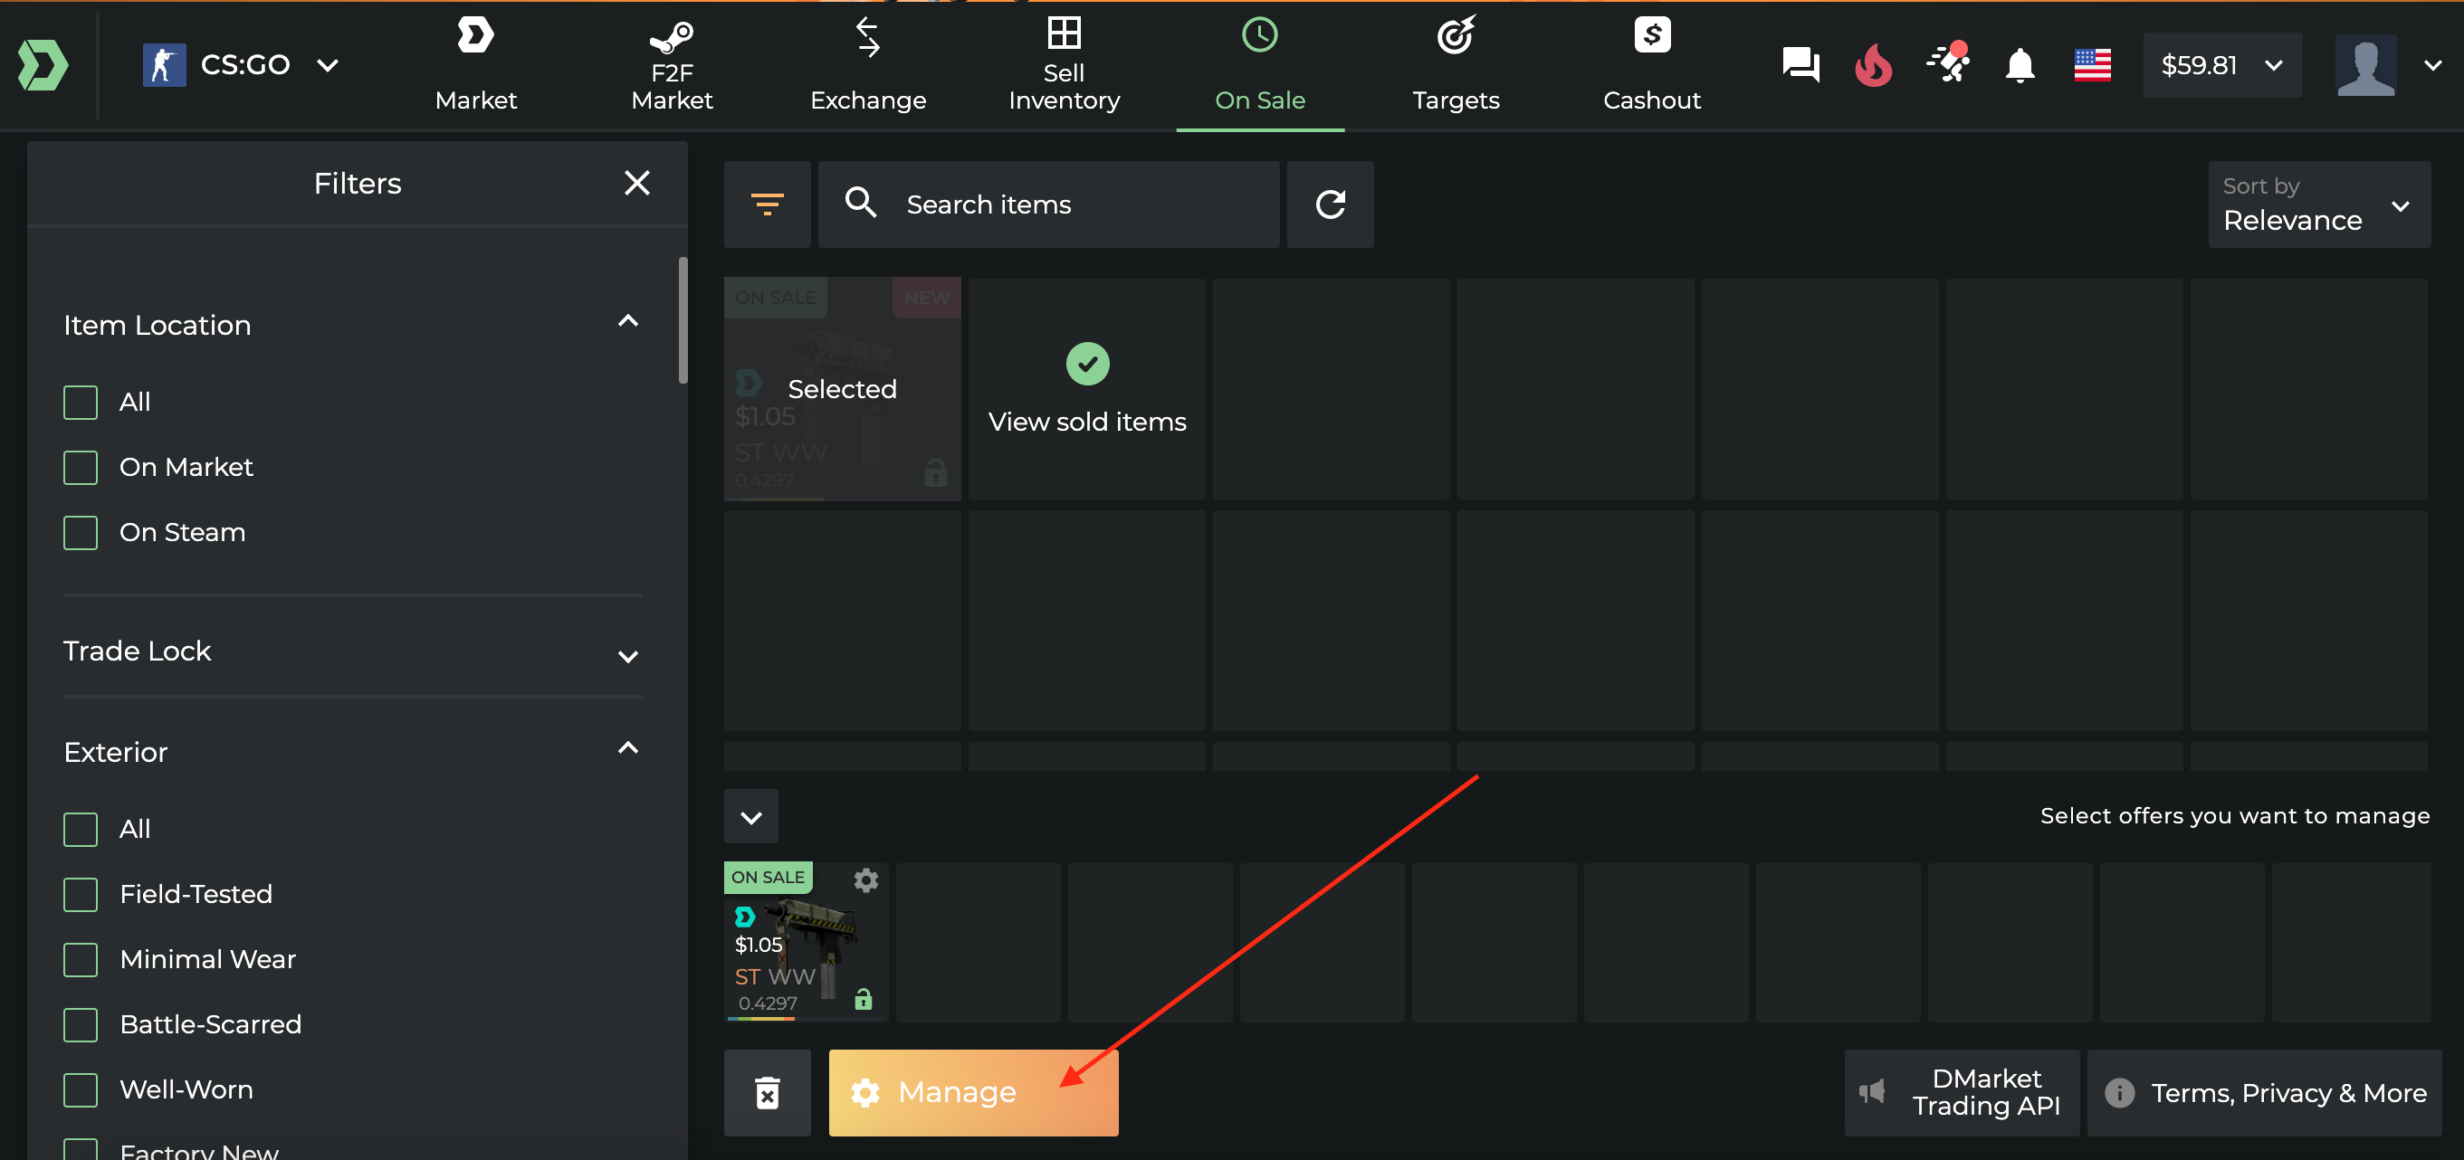Open Terms, Privacy & More
Viewport: 2464px width, 1160px height.
[2264, 1092]
